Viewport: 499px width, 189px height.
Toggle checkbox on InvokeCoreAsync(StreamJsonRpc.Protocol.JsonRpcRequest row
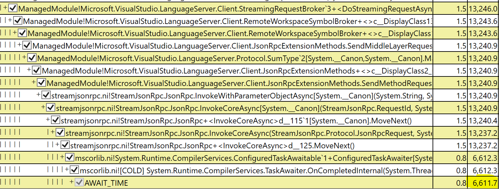click(x=60, y=133)
